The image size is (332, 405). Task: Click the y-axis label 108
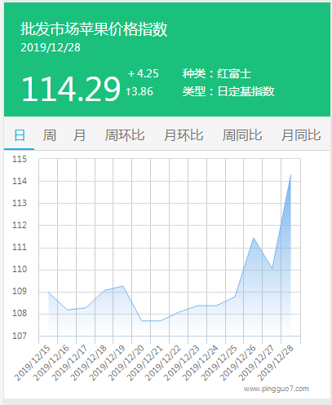pos(20,314)
